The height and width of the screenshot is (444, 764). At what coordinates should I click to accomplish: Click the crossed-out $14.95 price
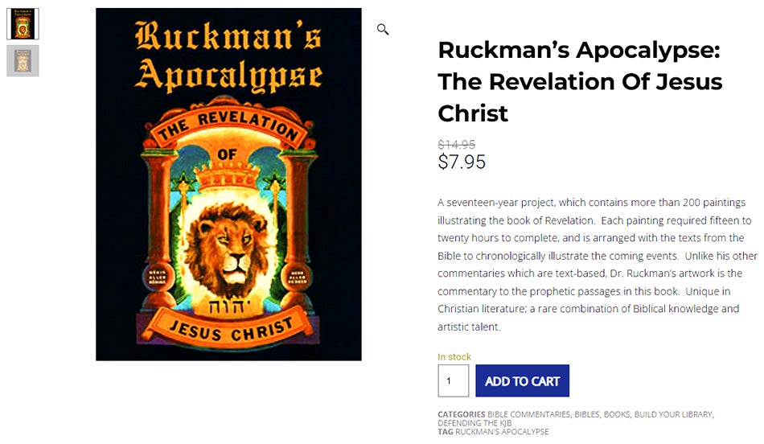coord(456,145)
